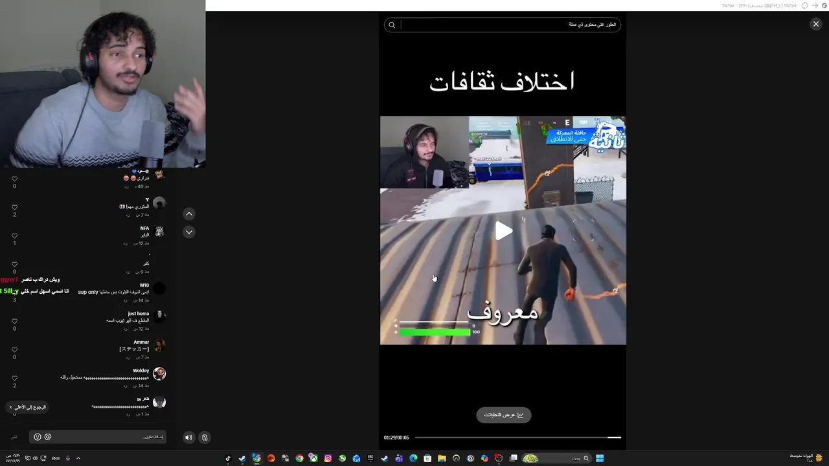Click taskbar search box
This screenshot has width=829, height=466.
point(557,458)
